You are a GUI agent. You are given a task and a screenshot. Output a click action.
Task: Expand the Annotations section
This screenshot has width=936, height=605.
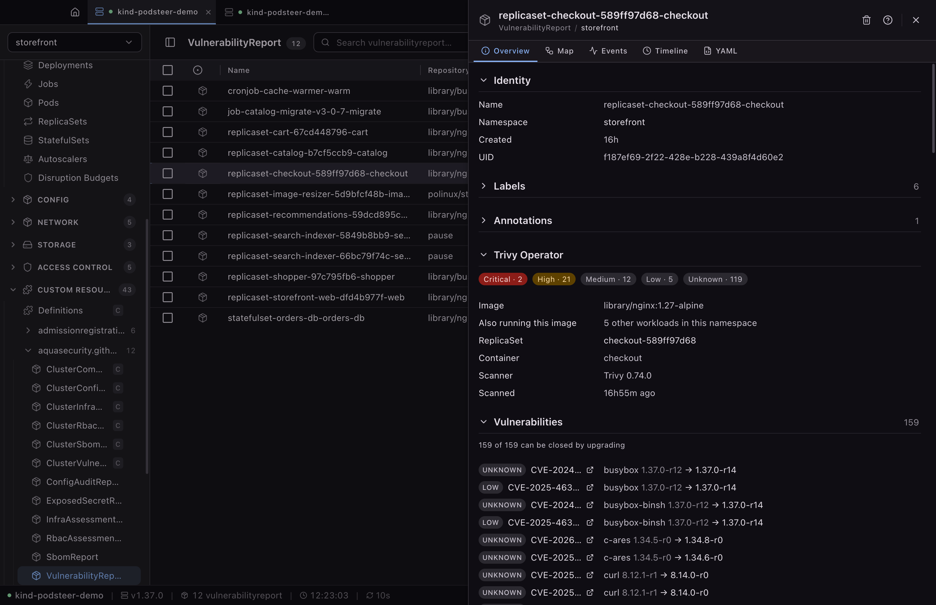coord(484,221)
